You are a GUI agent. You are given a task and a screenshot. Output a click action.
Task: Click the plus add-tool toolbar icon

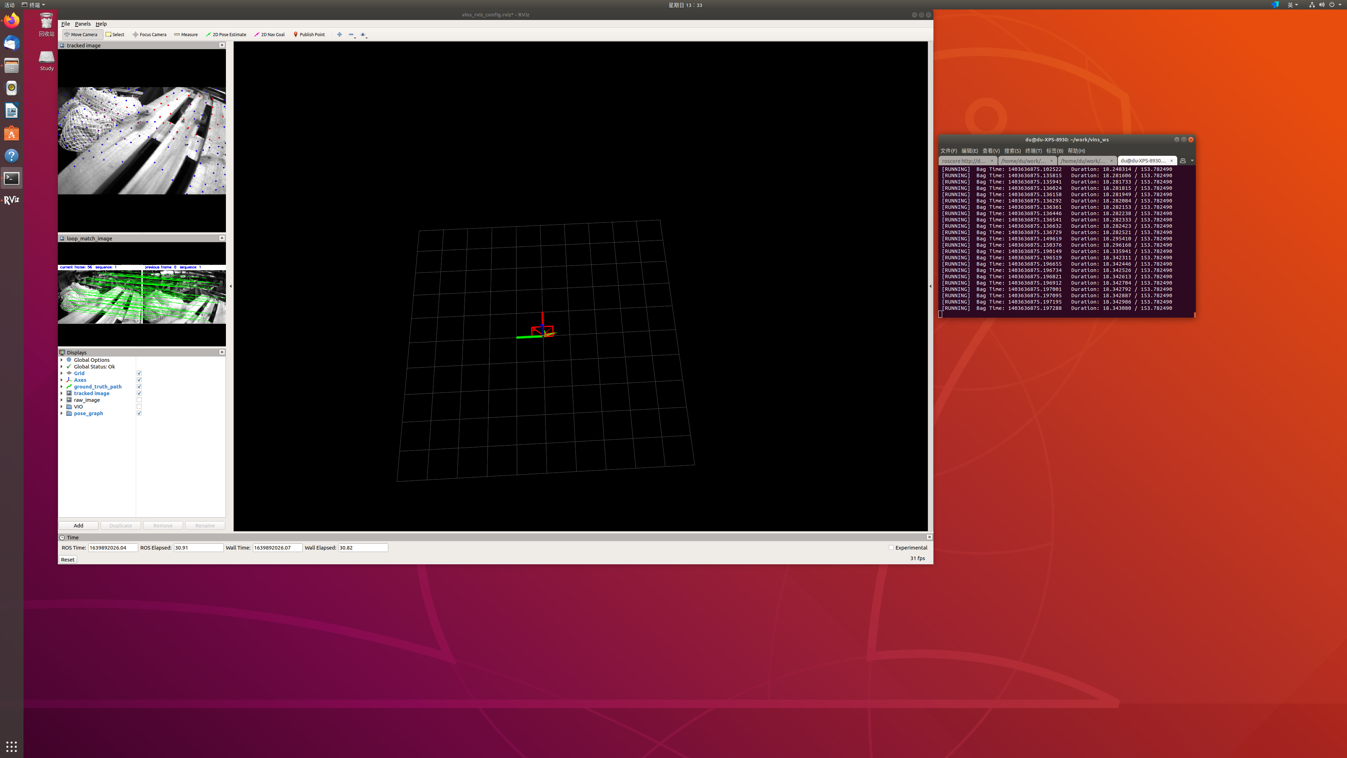[339, 34]
